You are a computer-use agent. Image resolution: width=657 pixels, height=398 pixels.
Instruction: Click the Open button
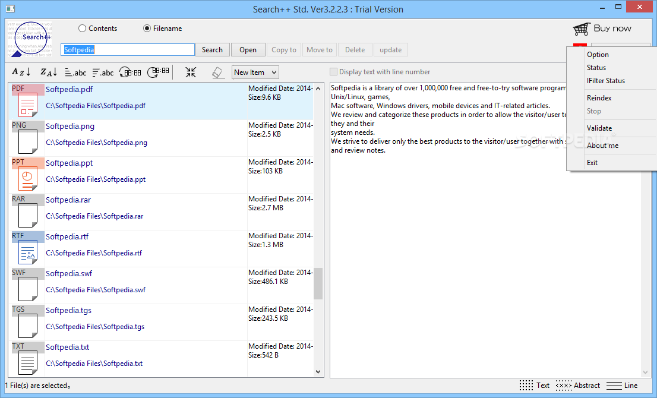(248, 50)
